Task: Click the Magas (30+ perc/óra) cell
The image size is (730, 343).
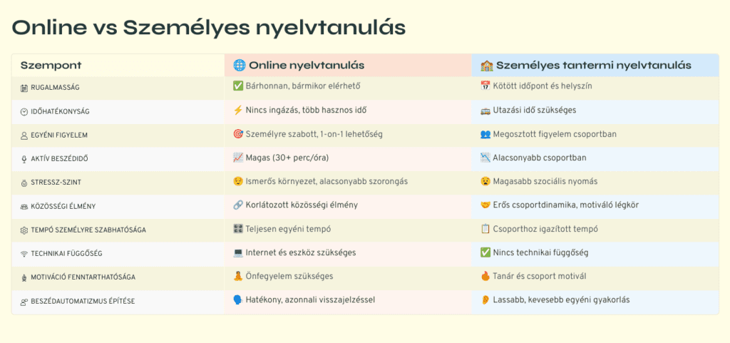Action: (x=287, y=158)
